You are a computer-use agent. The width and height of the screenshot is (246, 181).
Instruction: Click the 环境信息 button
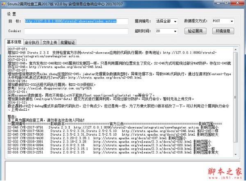pos(223,31)
